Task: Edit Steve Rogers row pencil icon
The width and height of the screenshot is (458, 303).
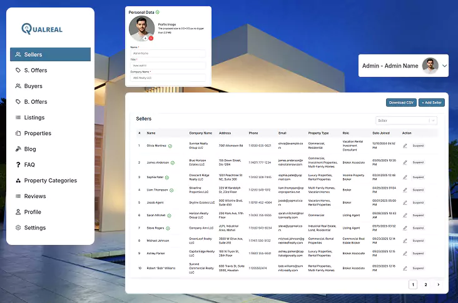Action: click(x=405, y=228)
